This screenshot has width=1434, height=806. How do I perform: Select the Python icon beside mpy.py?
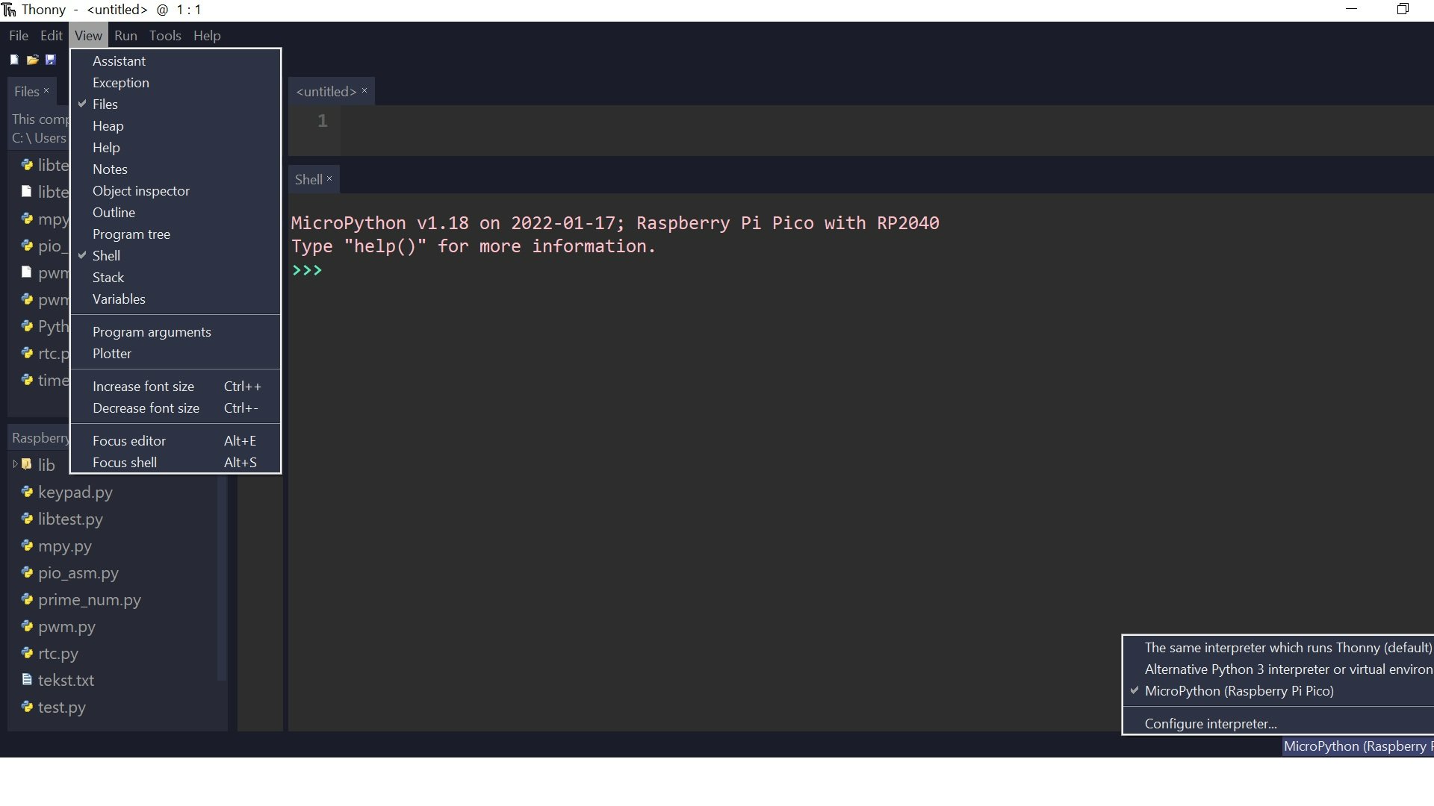point(27,546)
